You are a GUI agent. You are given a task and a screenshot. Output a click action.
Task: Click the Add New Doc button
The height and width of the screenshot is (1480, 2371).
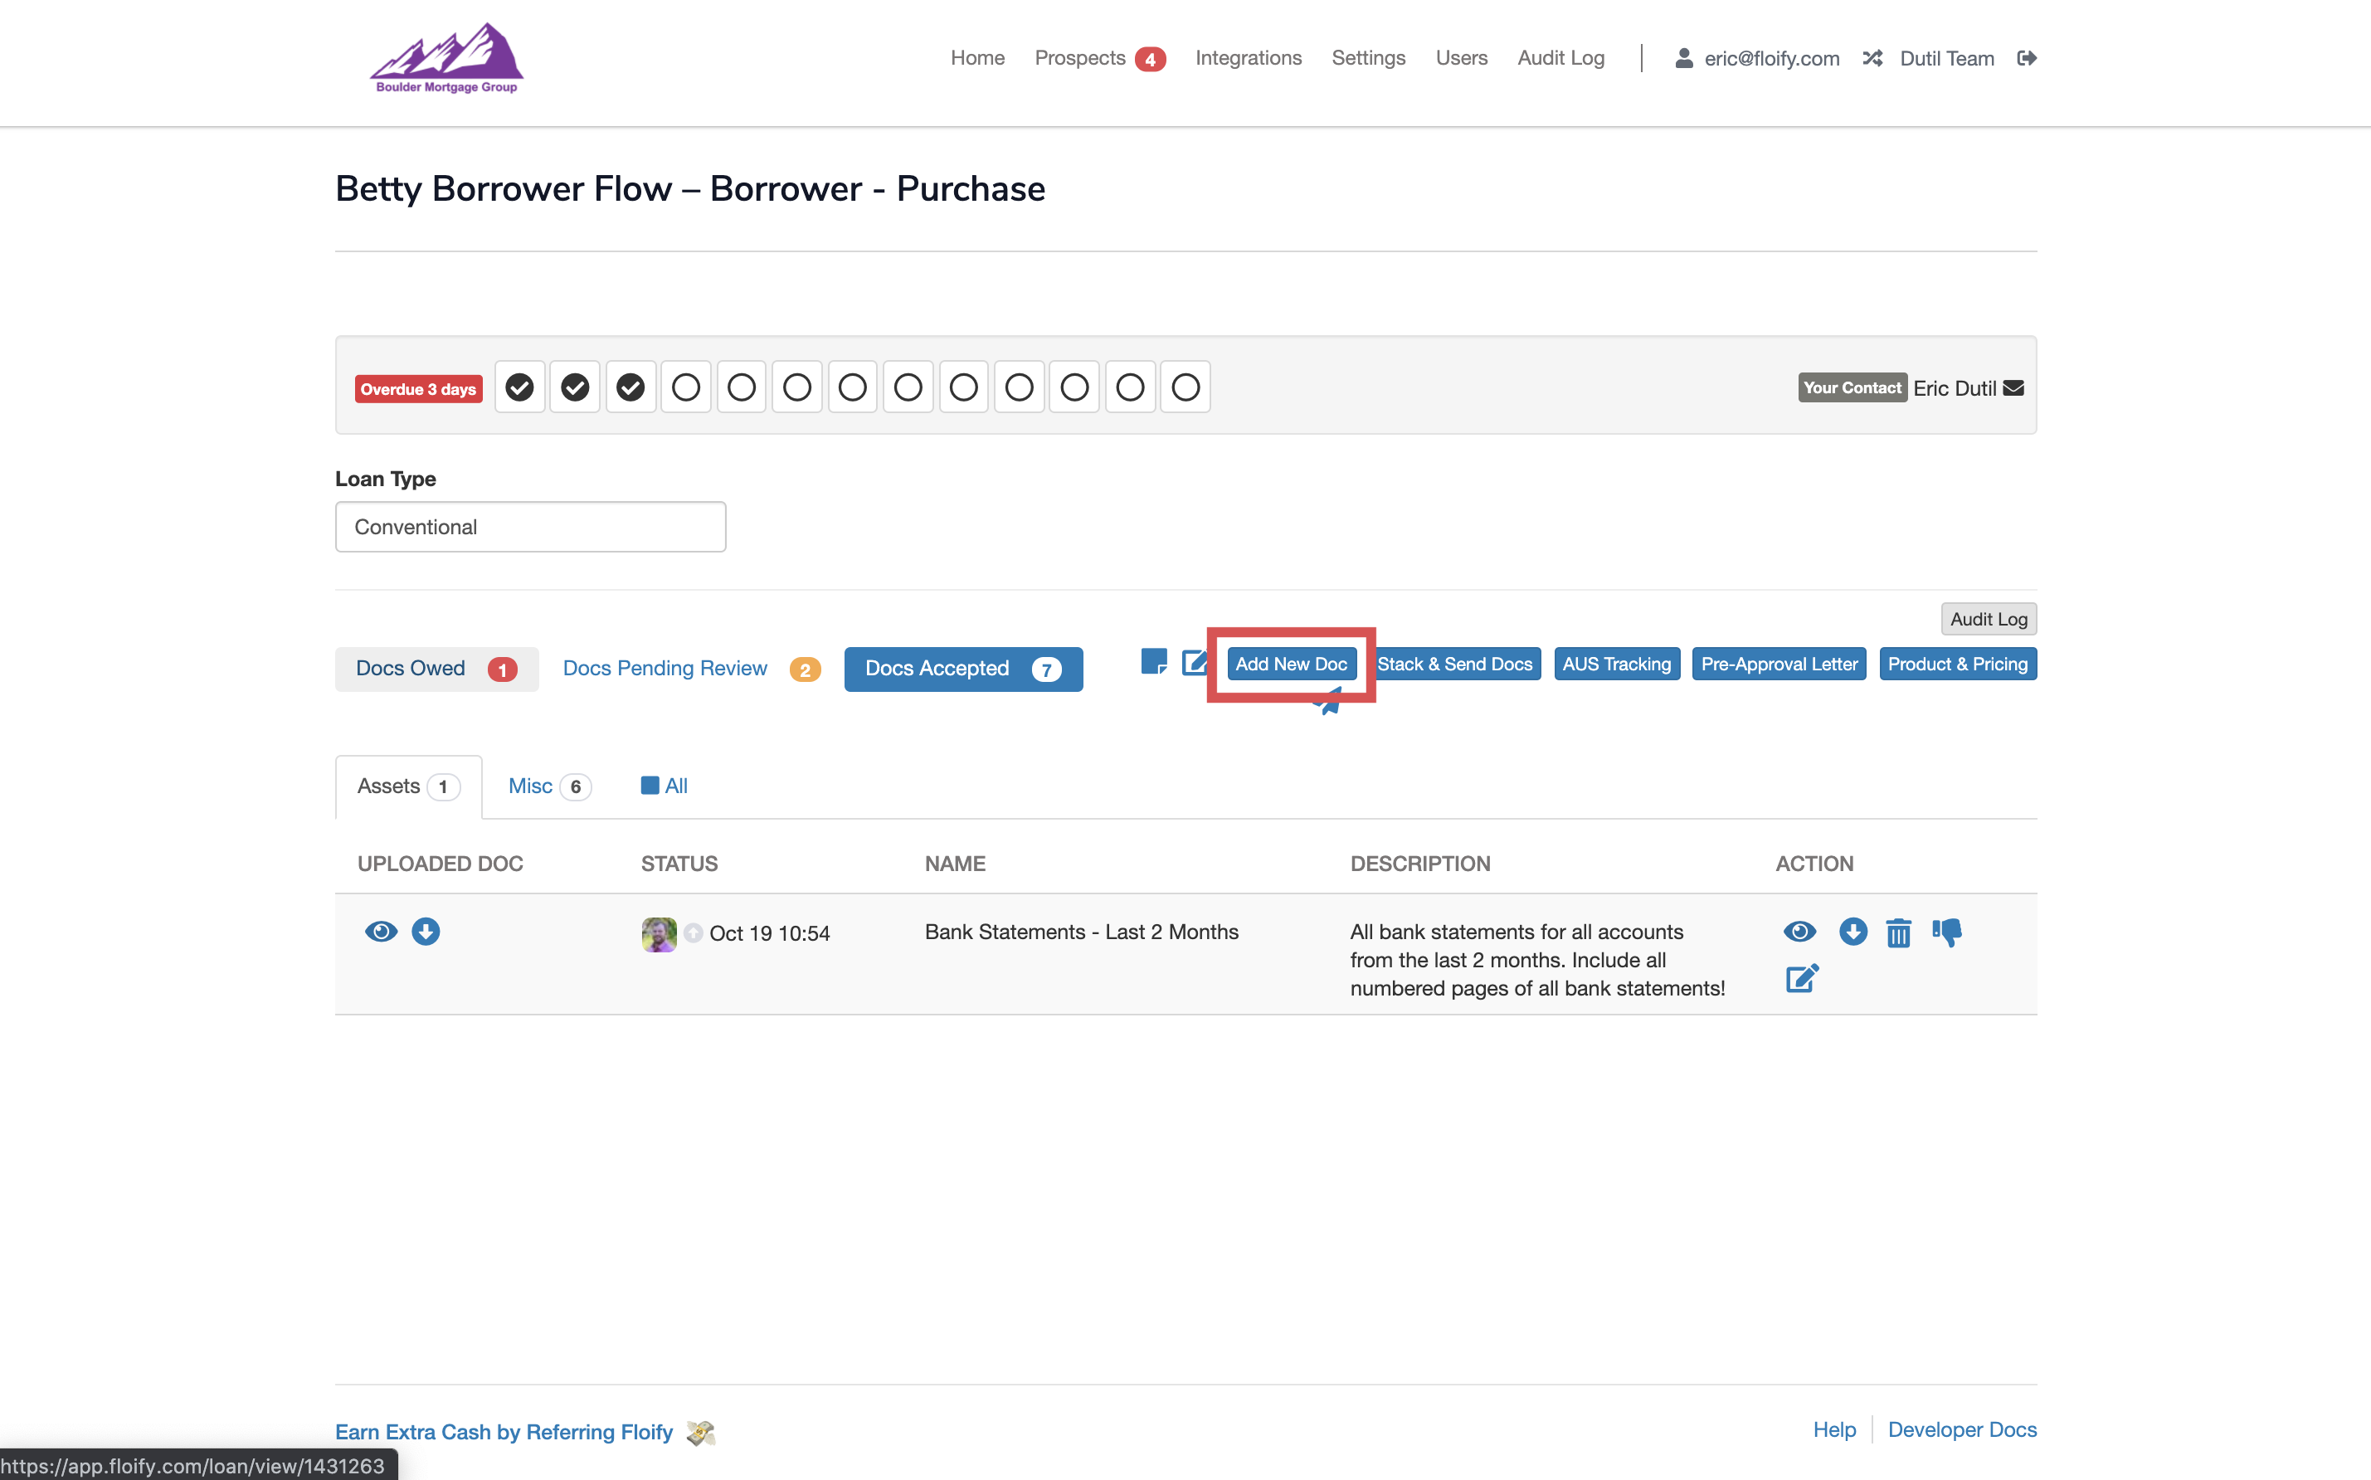[x=1291, y=664]
